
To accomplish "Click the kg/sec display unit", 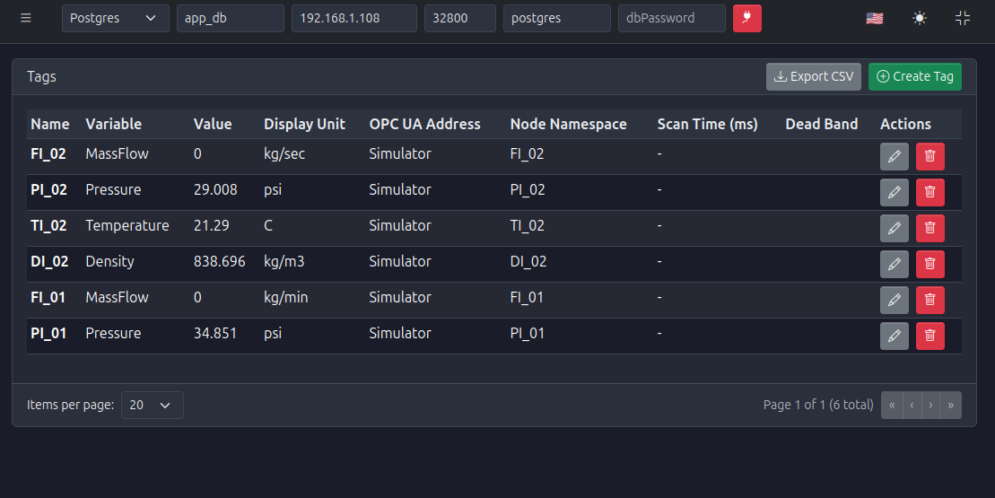I will [284, 154].
